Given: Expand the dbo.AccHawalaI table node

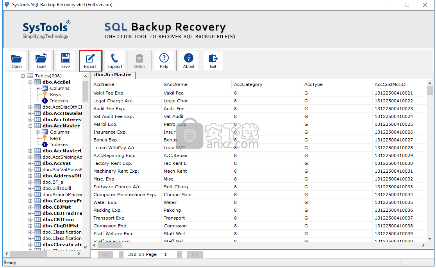Looking at the screenshot, I should tap(30, 113).
